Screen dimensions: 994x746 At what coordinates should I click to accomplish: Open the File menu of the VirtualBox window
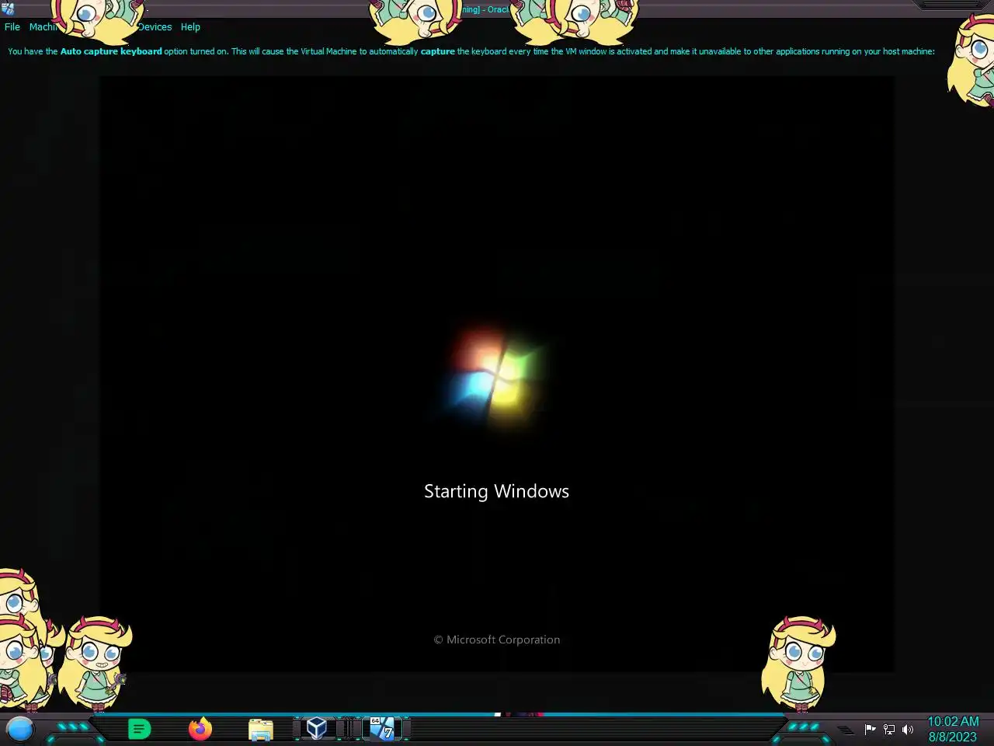point(12,26)
